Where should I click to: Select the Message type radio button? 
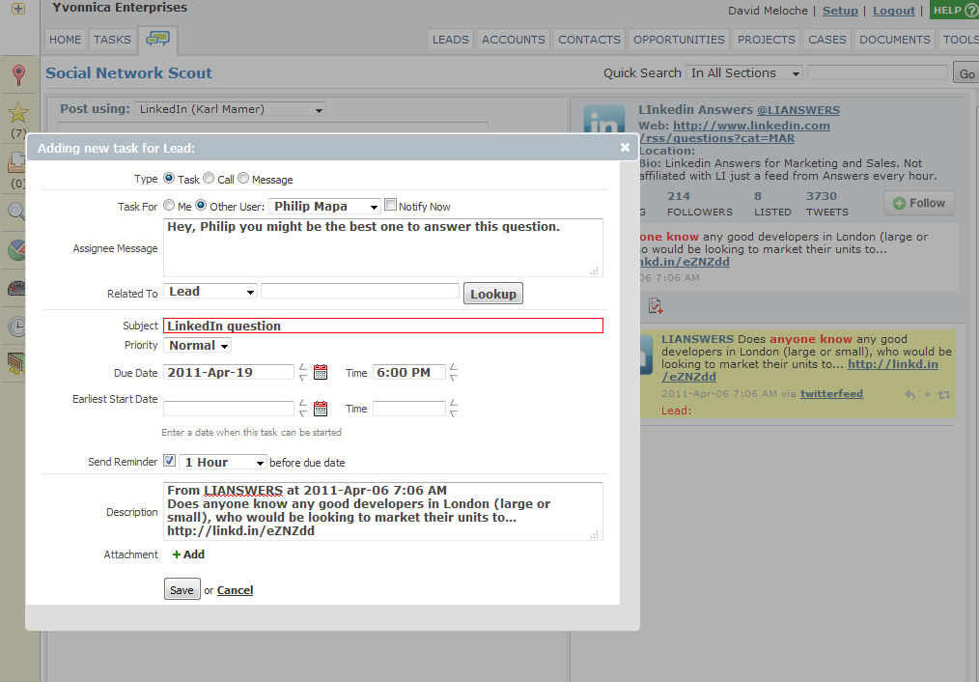(x=243, y=178)
